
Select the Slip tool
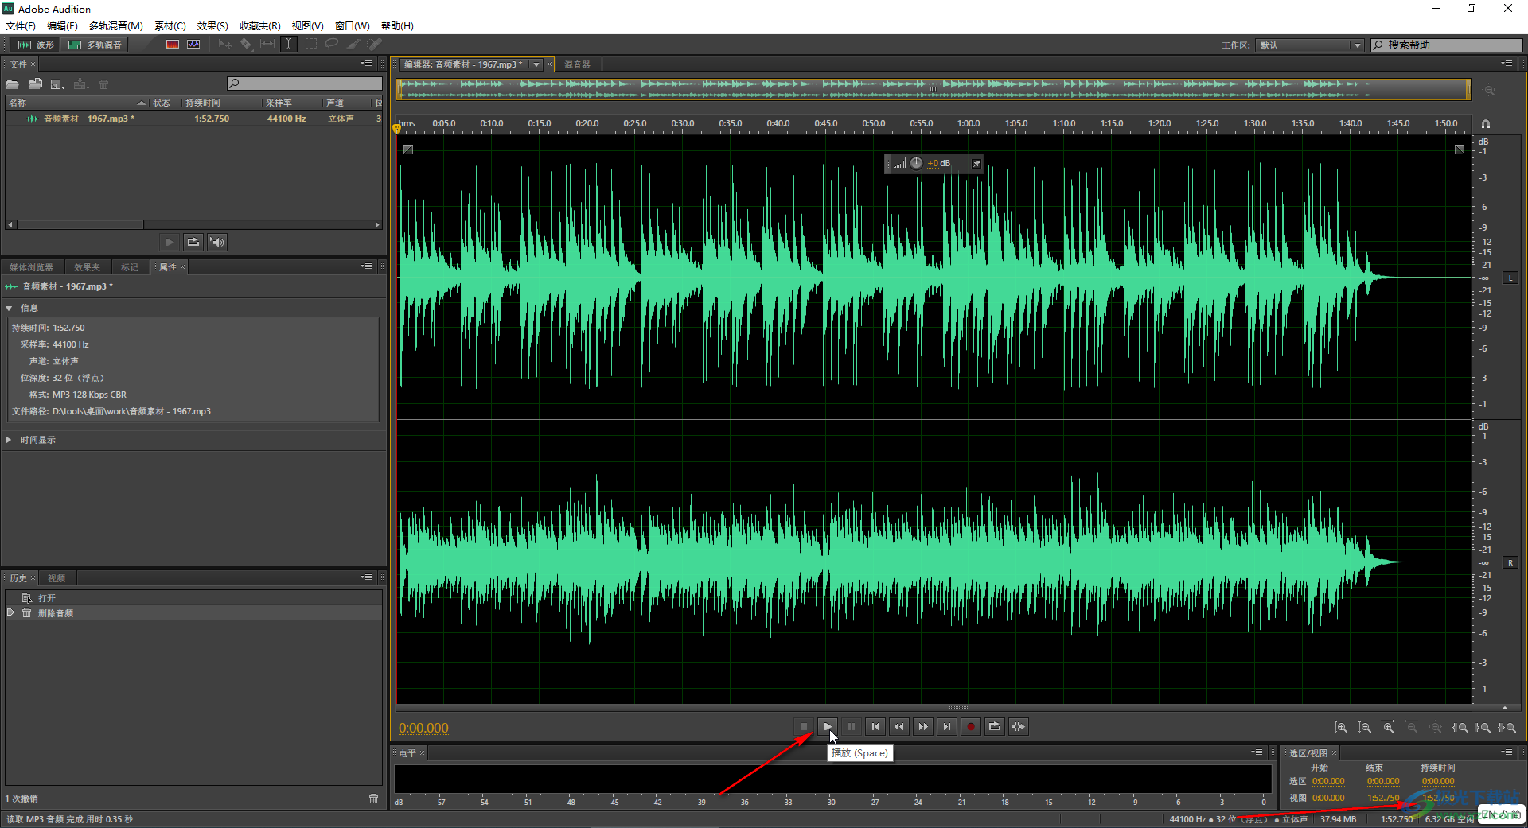pyautogui.click(x=267, y=45)
